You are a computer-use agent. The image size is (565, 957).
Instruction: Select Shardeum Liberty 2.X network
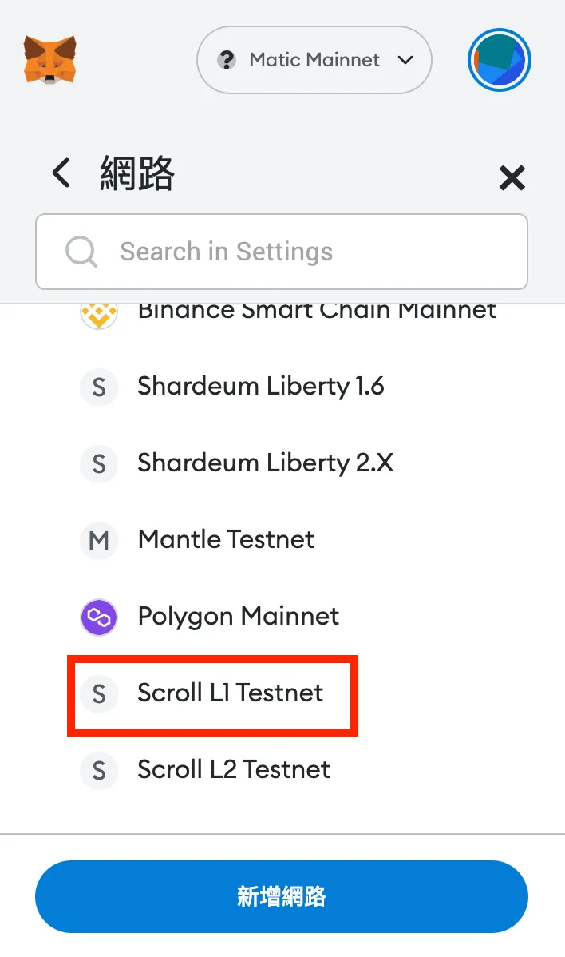tap(265, 463)
